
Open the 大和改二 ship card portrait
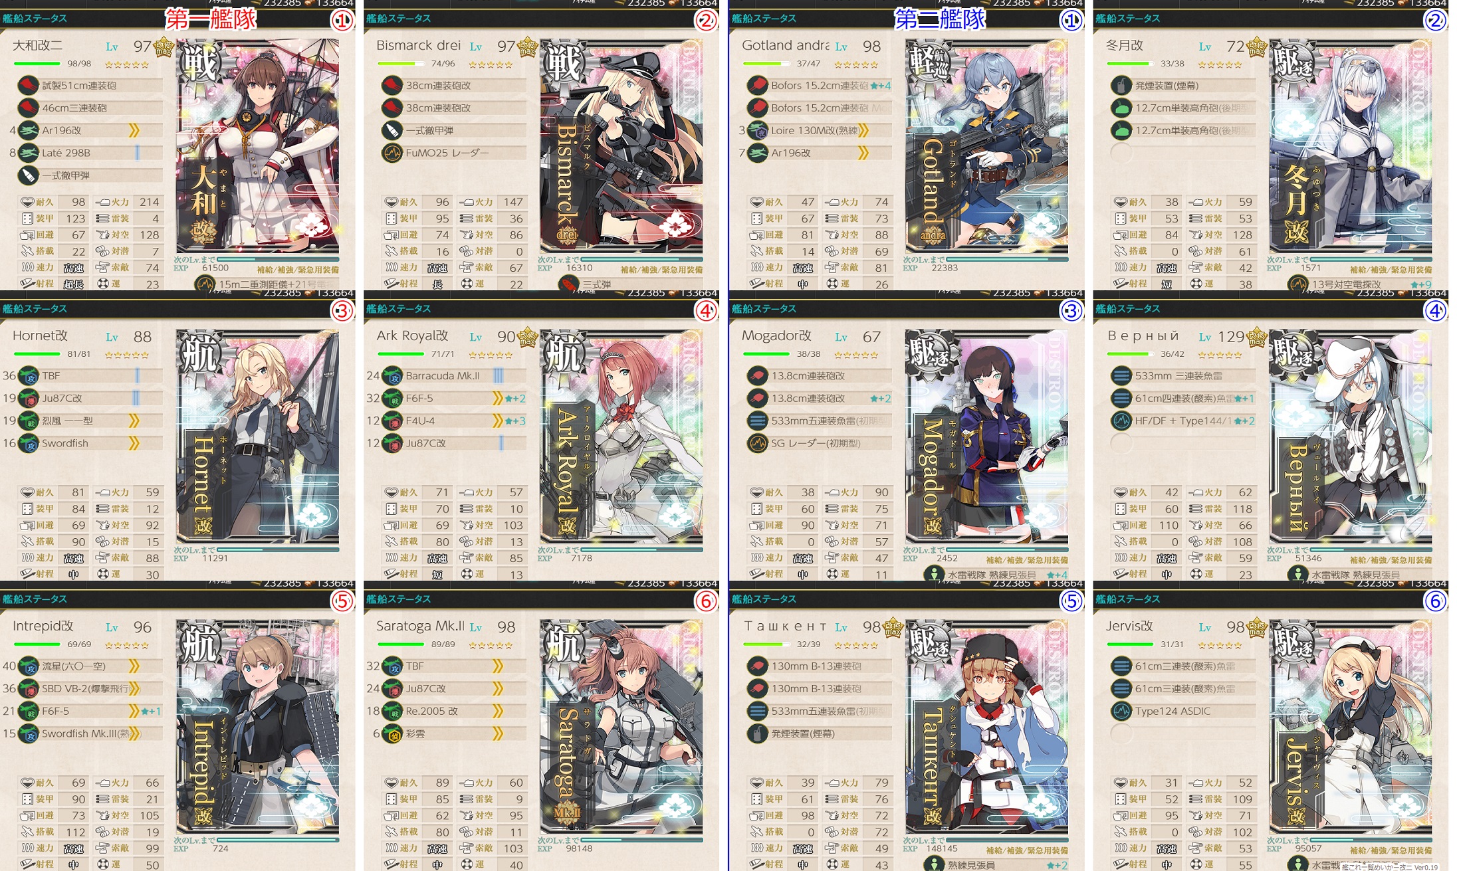tap(258, 145)
